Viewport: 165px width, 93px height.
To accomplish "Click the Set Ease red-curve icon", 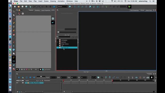I will pos(140,78).
